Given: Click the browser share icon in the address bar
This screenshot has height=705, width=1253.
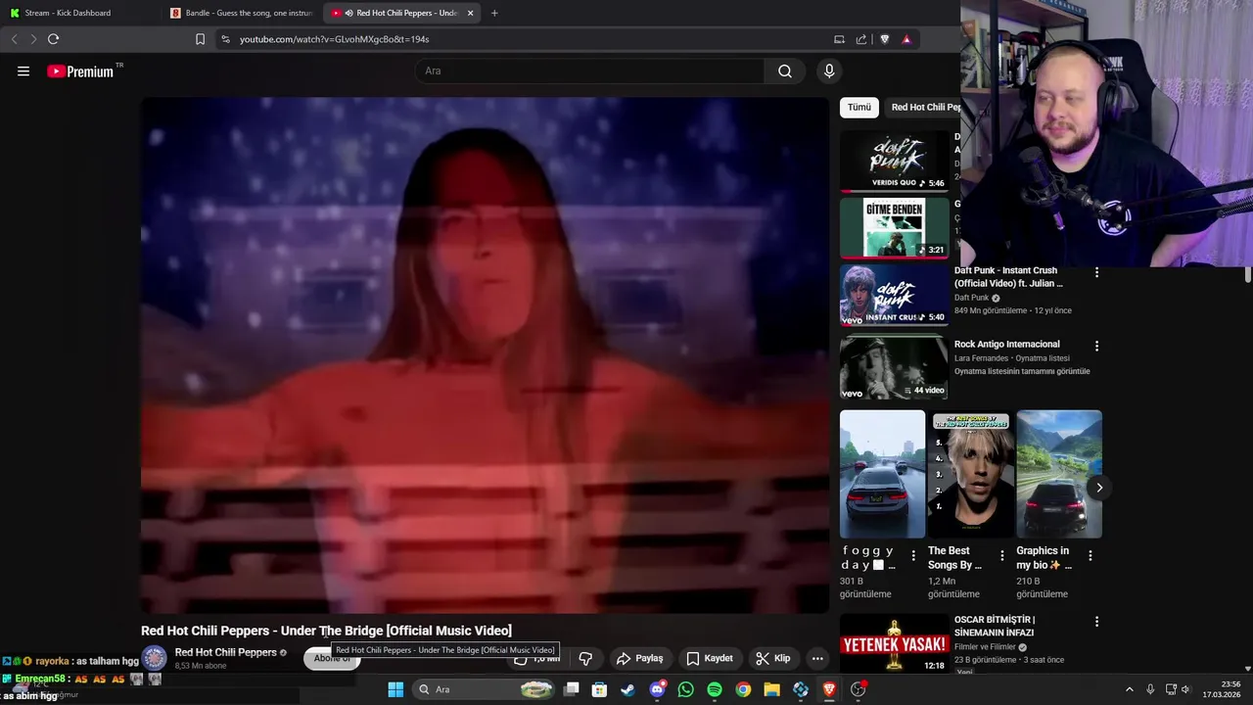Looking at the screenshot, I should [860, 39].
